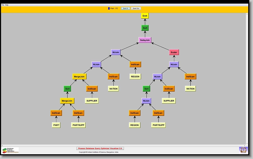Select the lower MergeJoin node below Sort
Viewport: 253px width, 159px height.
[67, 101]
